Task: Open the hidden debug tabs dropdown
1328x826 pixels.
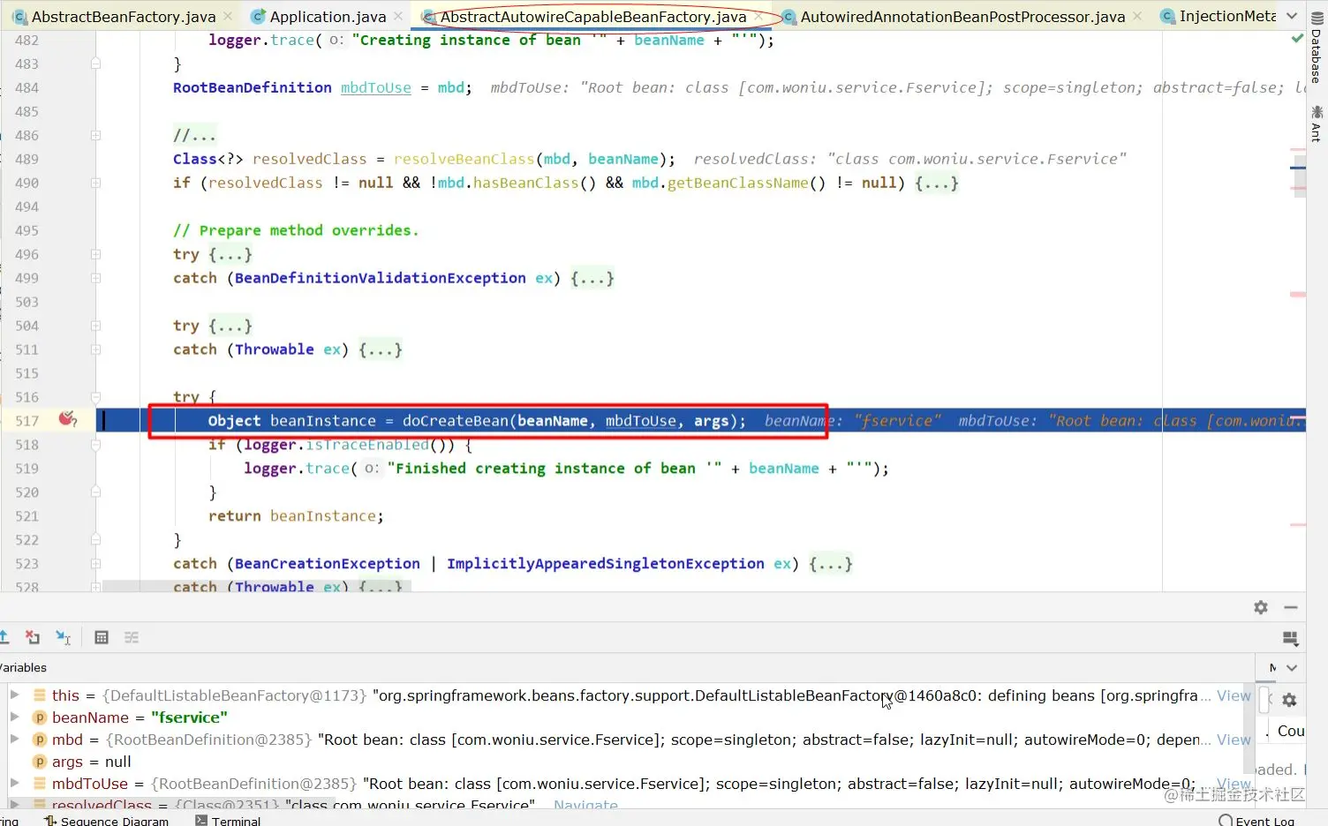Action: coord(1292,667)
